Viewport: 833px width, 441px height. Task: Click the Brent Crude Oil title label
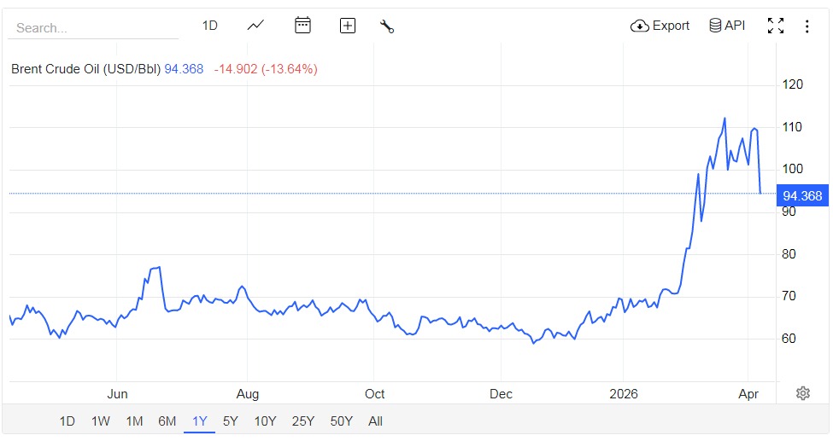85,69
